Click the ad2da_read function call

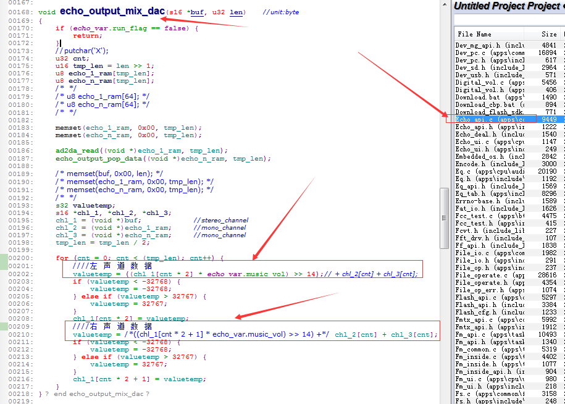click(77, 151)
